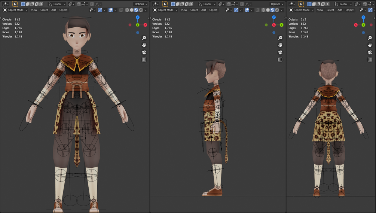This screenshot has width=376, height=213.
Task: Open gizmo dropdown arrow in middle viewport
Action: point(241,10)
